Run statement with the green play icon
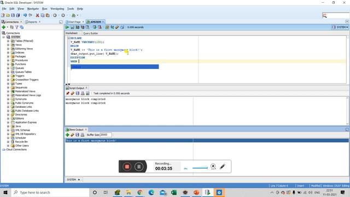The height and width of the screenshot is (197, 350). coord(67,27)
